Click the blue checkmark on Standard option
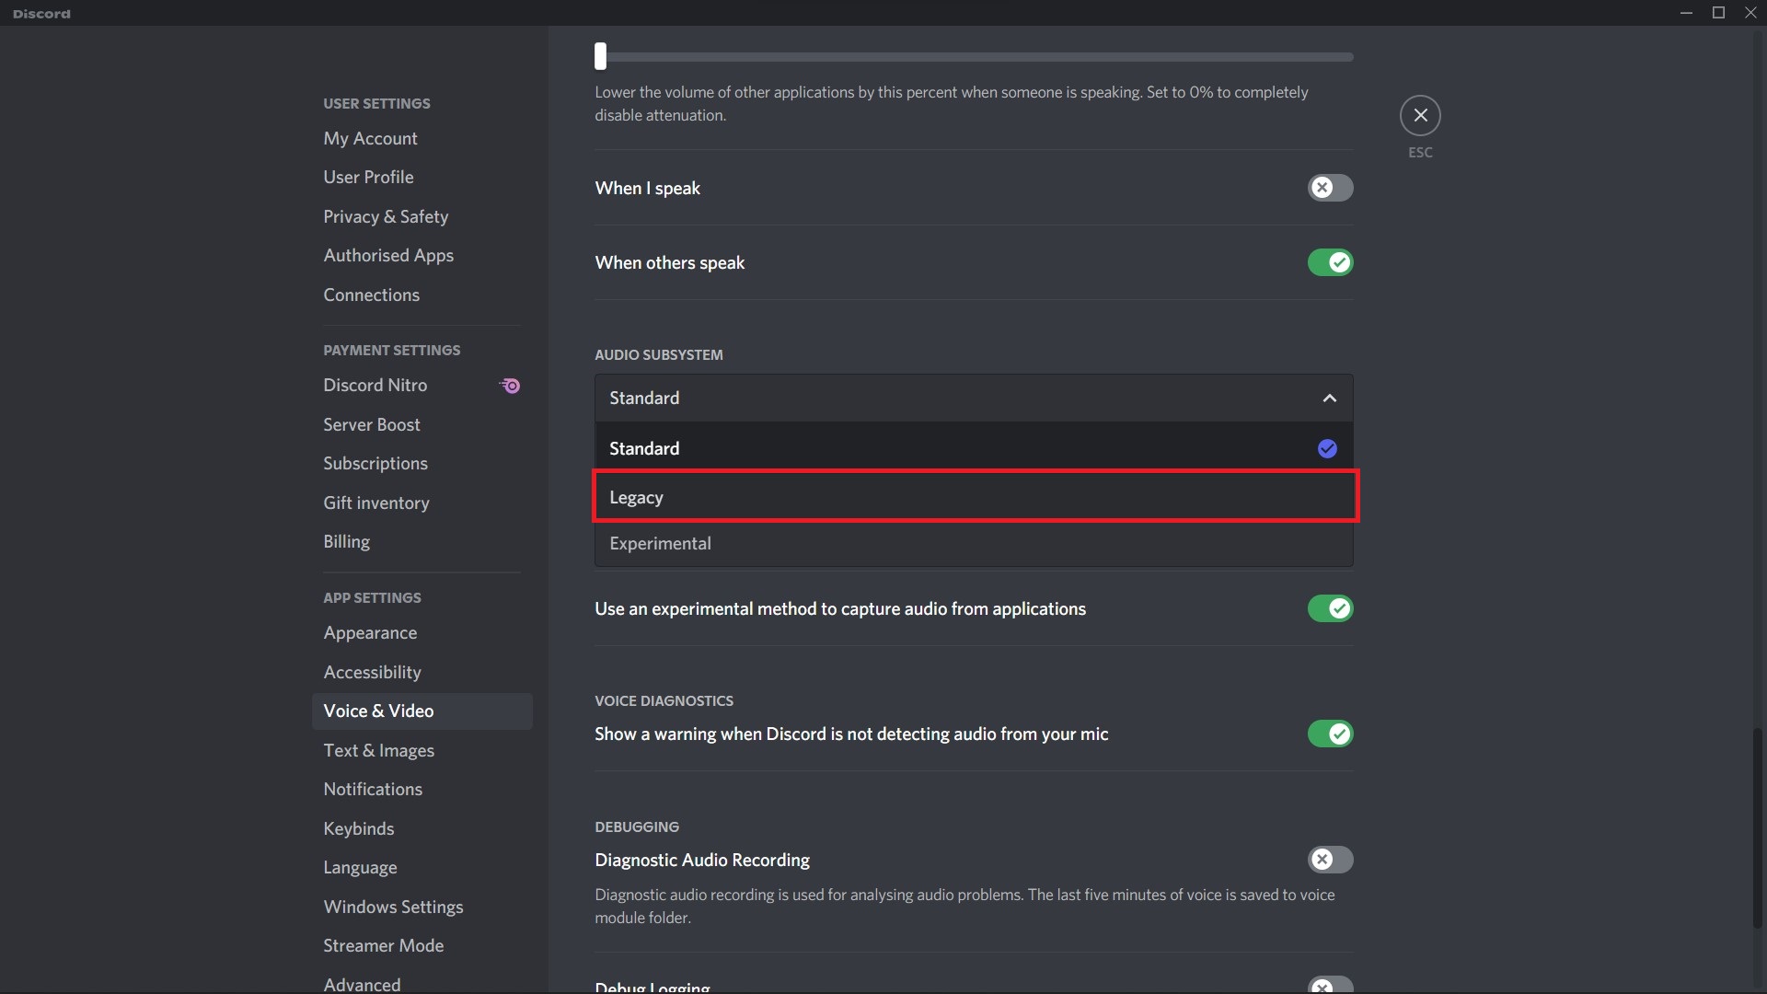This screenshot has height=994, width=1767. click(1327, 449)
